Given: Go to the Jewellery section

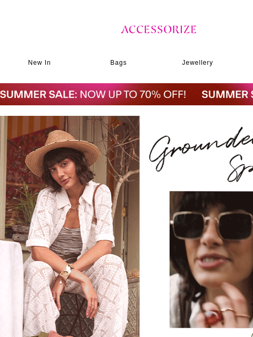Looking at the screenshot, I should point(197,63).
